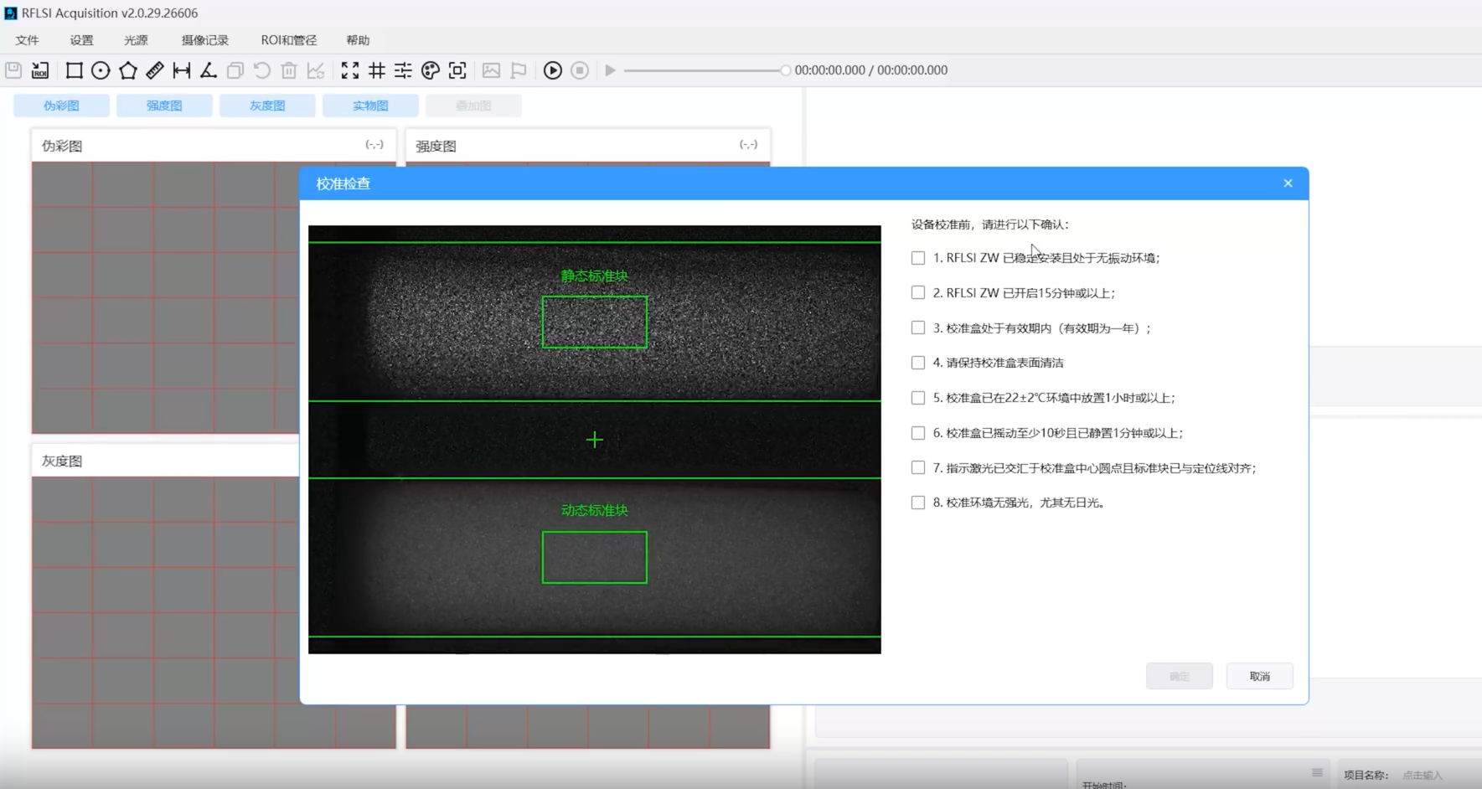Screen dimensions: 1482x789
Task: Open the 光源 menu
Action: (x=136, y=40)
